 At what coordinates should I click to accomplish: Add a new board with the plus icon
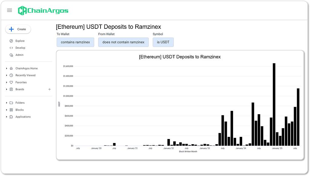coord(49,89)
